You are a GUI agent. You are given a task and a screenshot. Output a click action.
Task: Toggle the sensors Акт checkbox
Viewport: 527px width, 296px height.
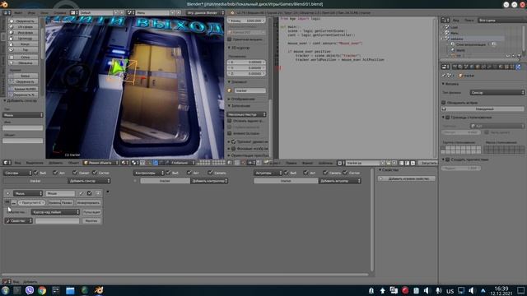point(55,173)
